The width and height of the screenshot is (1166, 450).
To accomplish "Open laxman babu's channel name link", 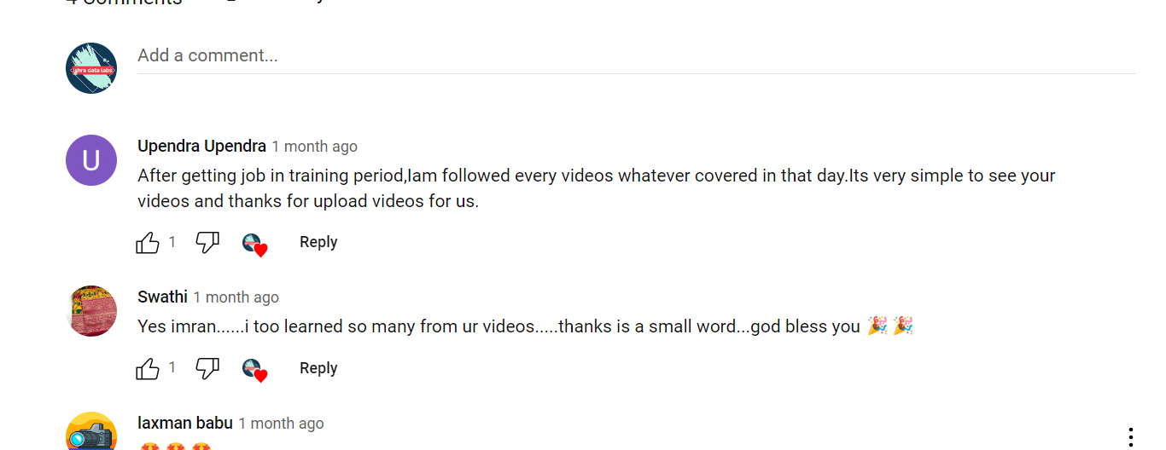I will (x=184, y=423).
